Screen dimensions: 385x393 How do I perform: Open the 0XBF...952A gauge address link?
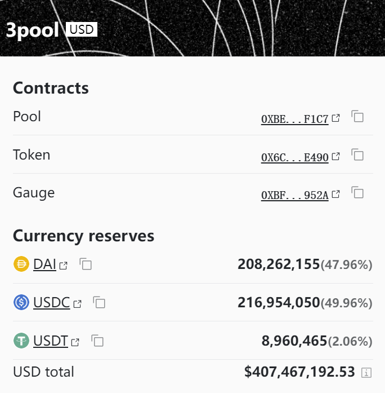click(x=295, y=195)
